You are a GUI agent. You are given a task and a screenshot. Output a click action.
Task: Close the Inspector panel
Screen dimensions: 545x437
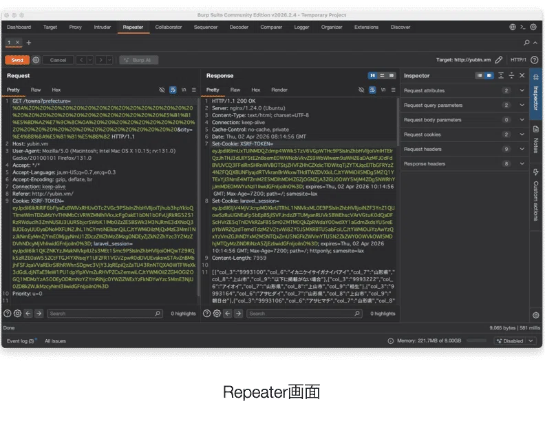522,76
